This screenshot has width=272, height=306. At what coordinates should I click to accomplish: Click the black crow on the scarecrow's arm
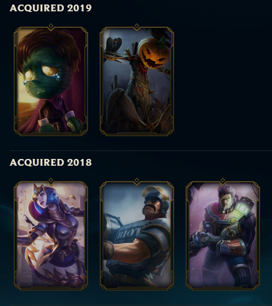(114, 45)
